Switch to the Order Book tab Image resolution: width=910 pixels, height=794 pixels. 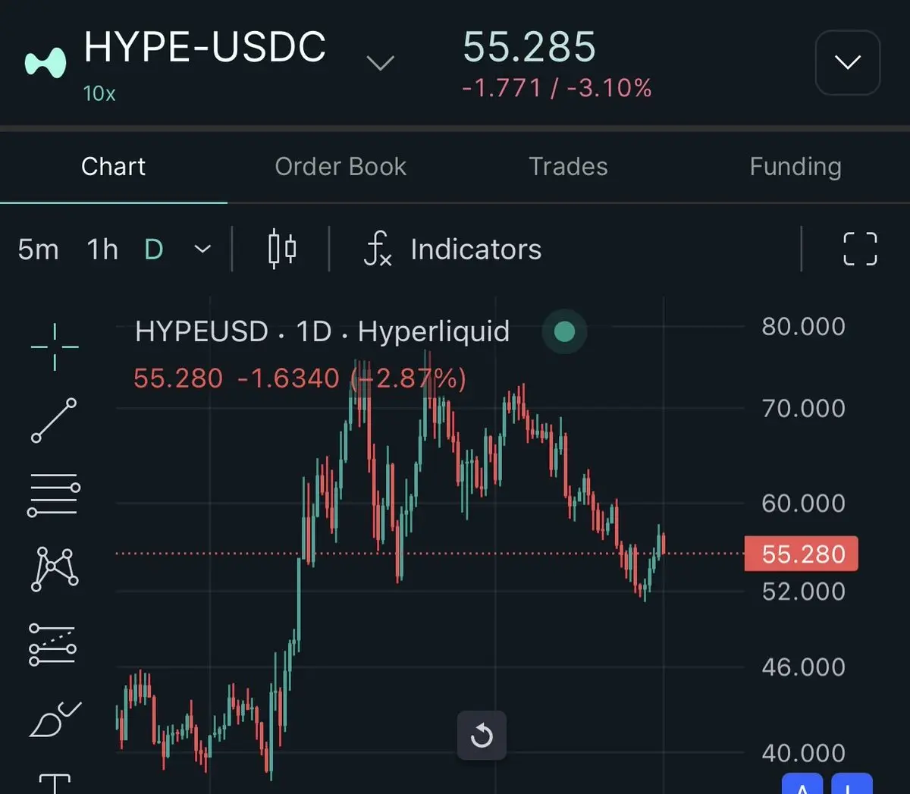click(x=340, y=166)
